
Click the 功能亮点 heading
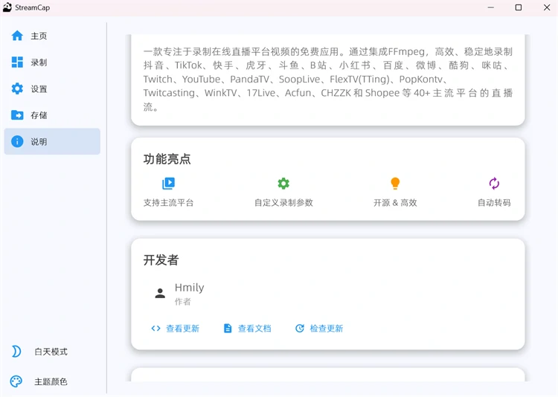pyautogui.click(x=167, y=159)
